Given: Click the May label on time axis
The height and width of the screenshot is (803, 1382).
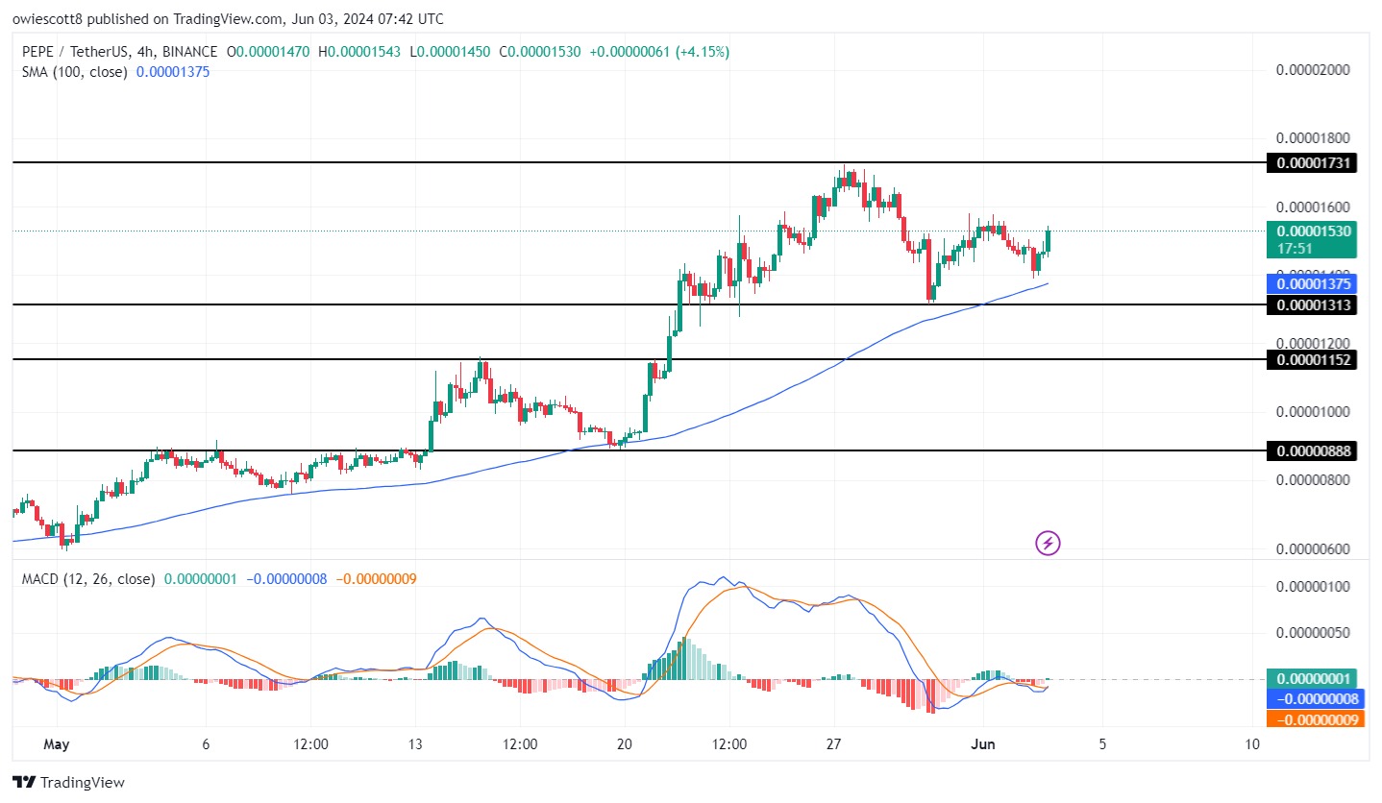Looking at the screenshot, I should point(57,744).
